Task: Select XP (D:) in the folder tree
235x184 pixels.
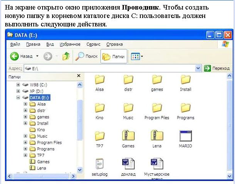Action: coord(36,91)
